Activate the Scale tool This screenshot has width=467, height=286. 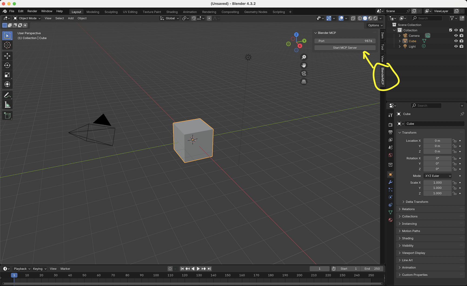click(x=7, y=75)
